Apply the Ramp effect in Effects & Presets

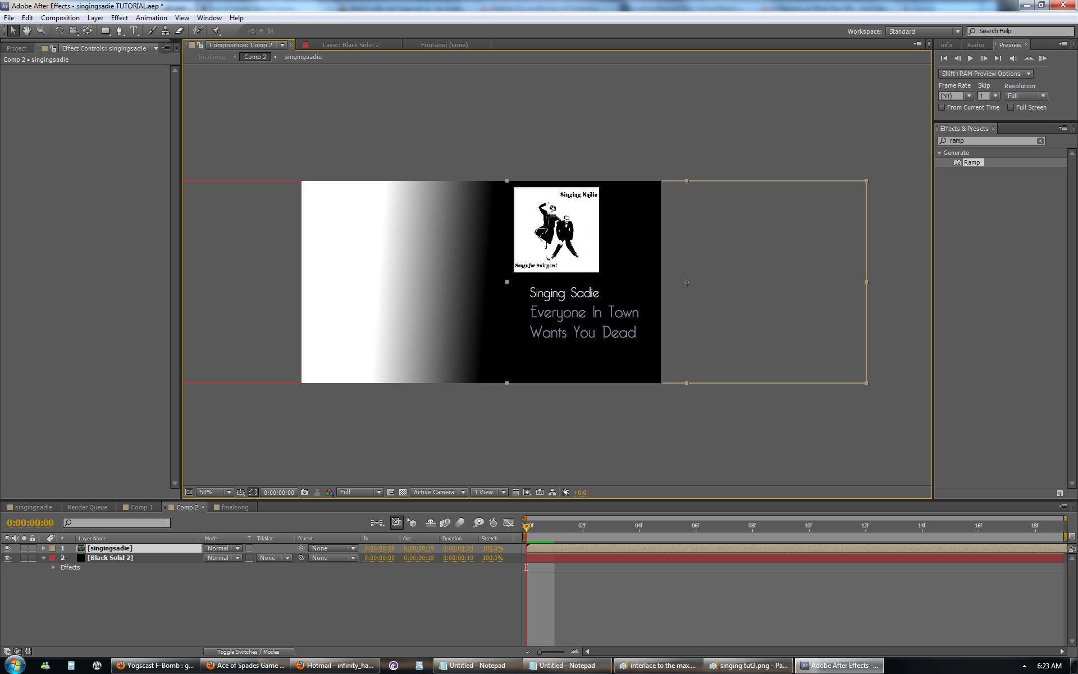[x=972, y=162]
